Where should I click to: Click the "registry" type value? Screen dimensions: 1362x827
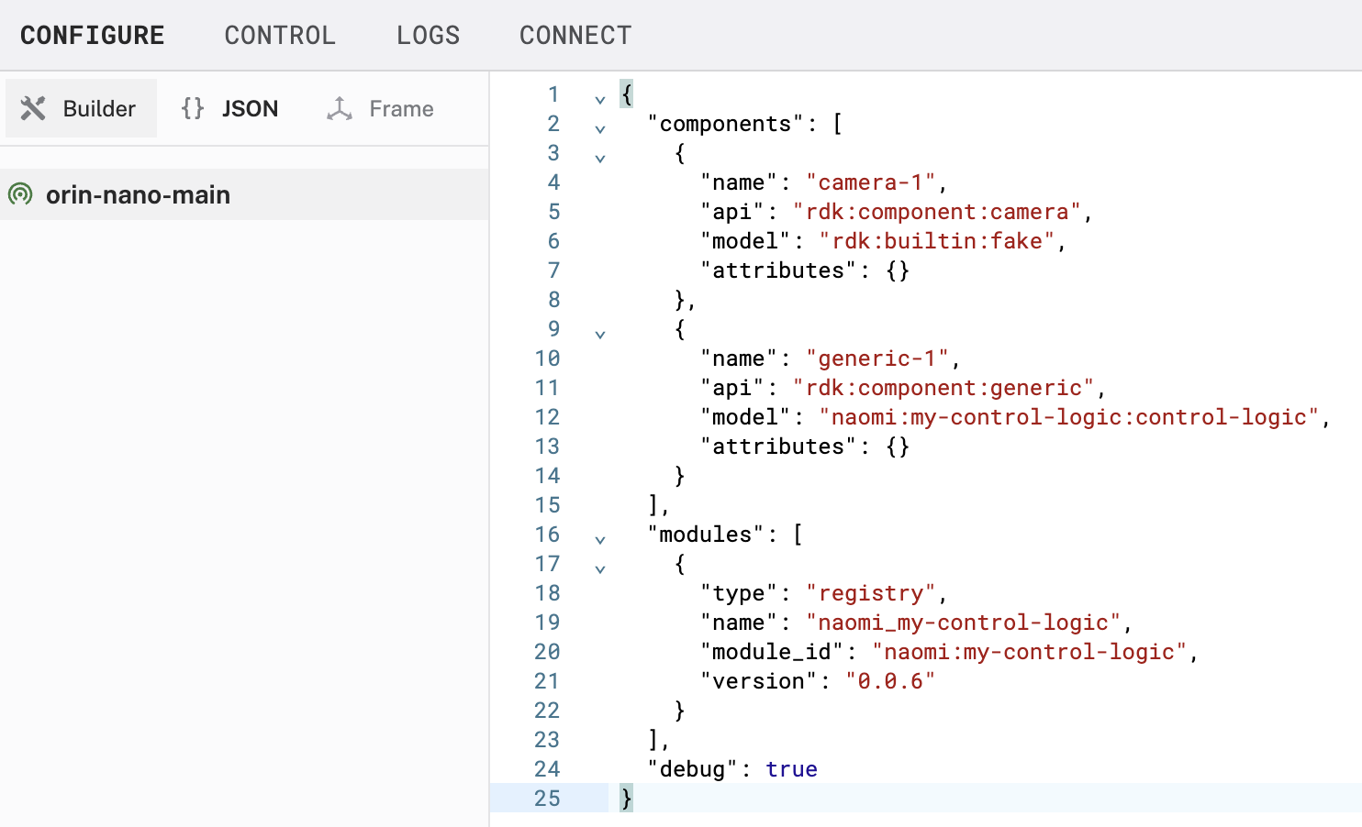[871, 593]
